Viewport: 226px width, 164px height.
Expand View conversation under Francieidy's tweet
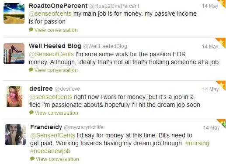pyautogui.click(x=57, y=159)
